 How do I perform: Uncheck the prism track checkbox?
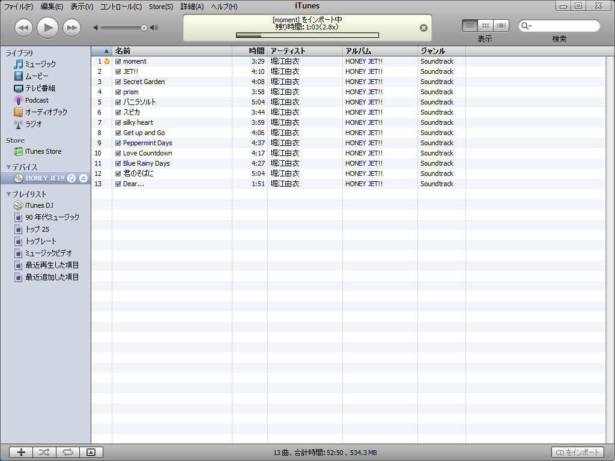118,92
